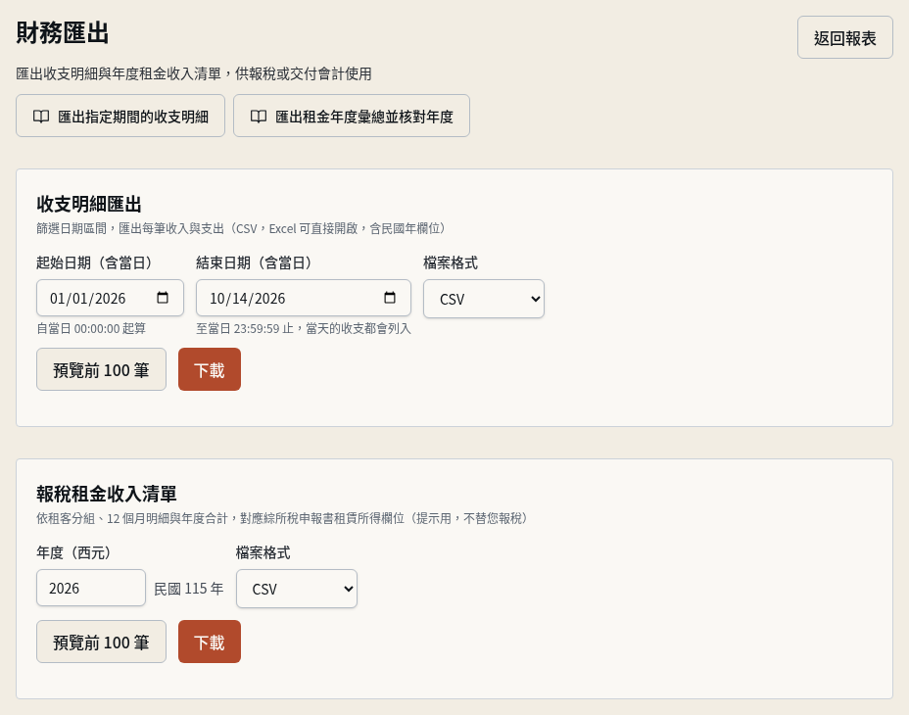
Task: Open the calendar picker for 起始日期
Action: pyautogui.click(x=163, y=298)
